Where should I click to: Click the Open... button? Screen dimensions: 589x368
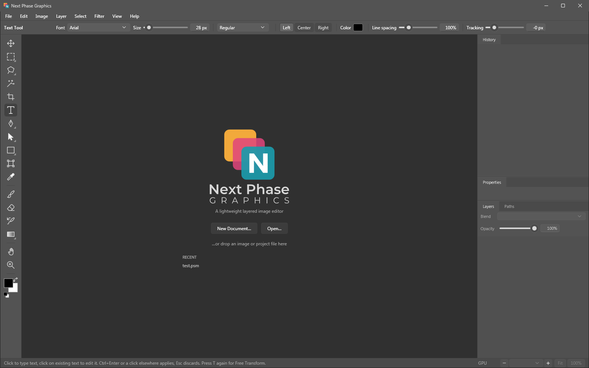tap(274, 229)
